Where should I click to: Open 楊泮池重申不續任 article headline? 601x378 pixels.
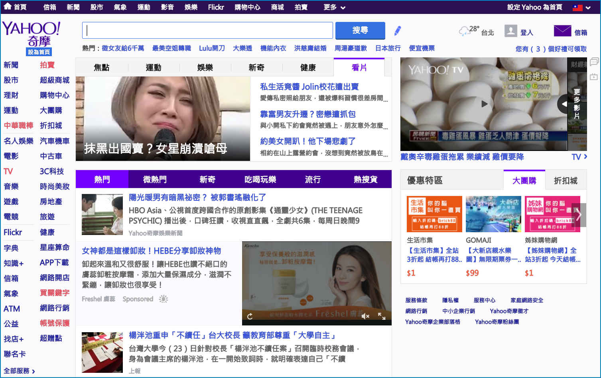click(233, 335)
